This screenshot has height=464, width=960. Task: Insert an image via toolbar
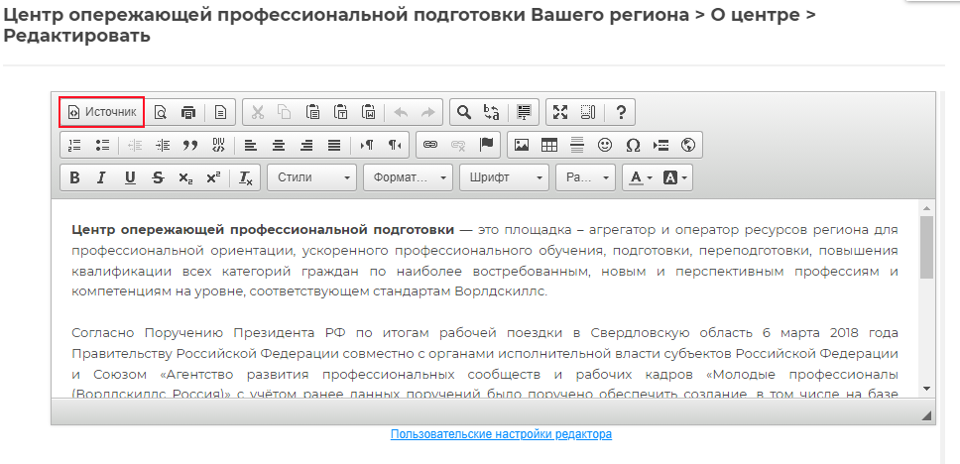click(521, 145)
